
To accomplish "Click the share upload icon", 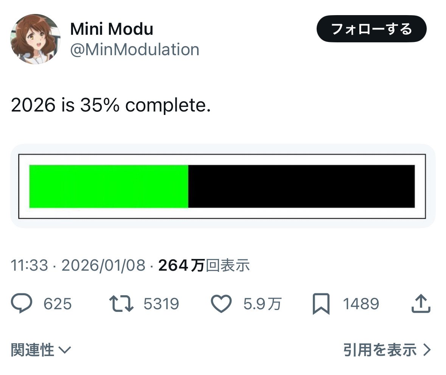I will (x=421, y=304).
